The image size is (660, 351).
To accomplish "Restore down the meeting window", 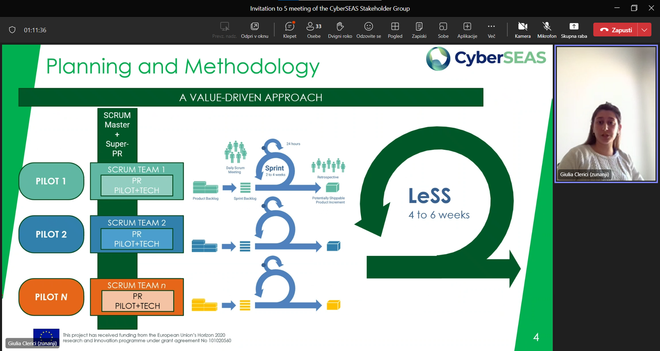I will (634, 8).
